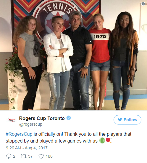This screenshot has width=147, height=163.
Task: Click the reply speech bubble icon
Action: pos(9,156)
